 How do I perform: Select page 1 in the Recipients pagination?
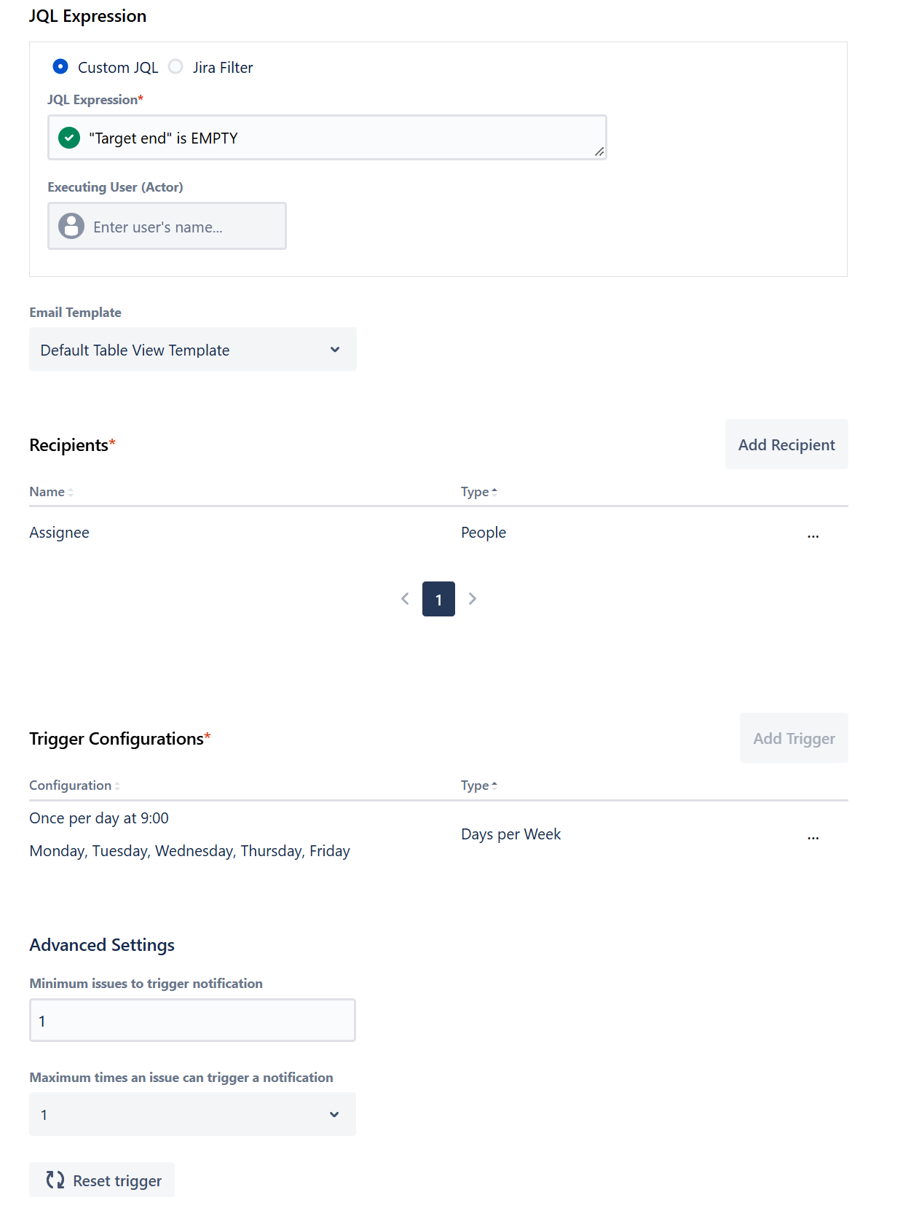click(438, 598)
